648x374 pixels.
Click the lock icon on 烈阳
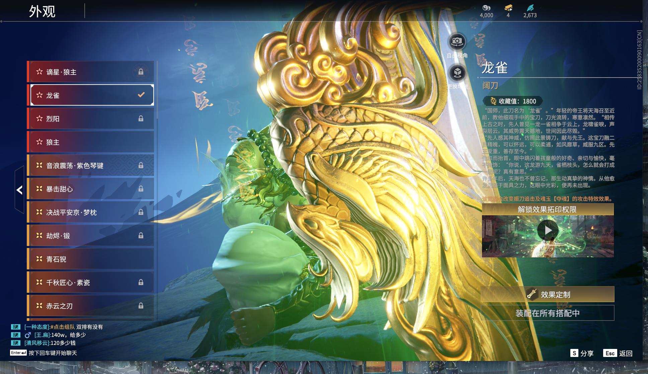141,119
